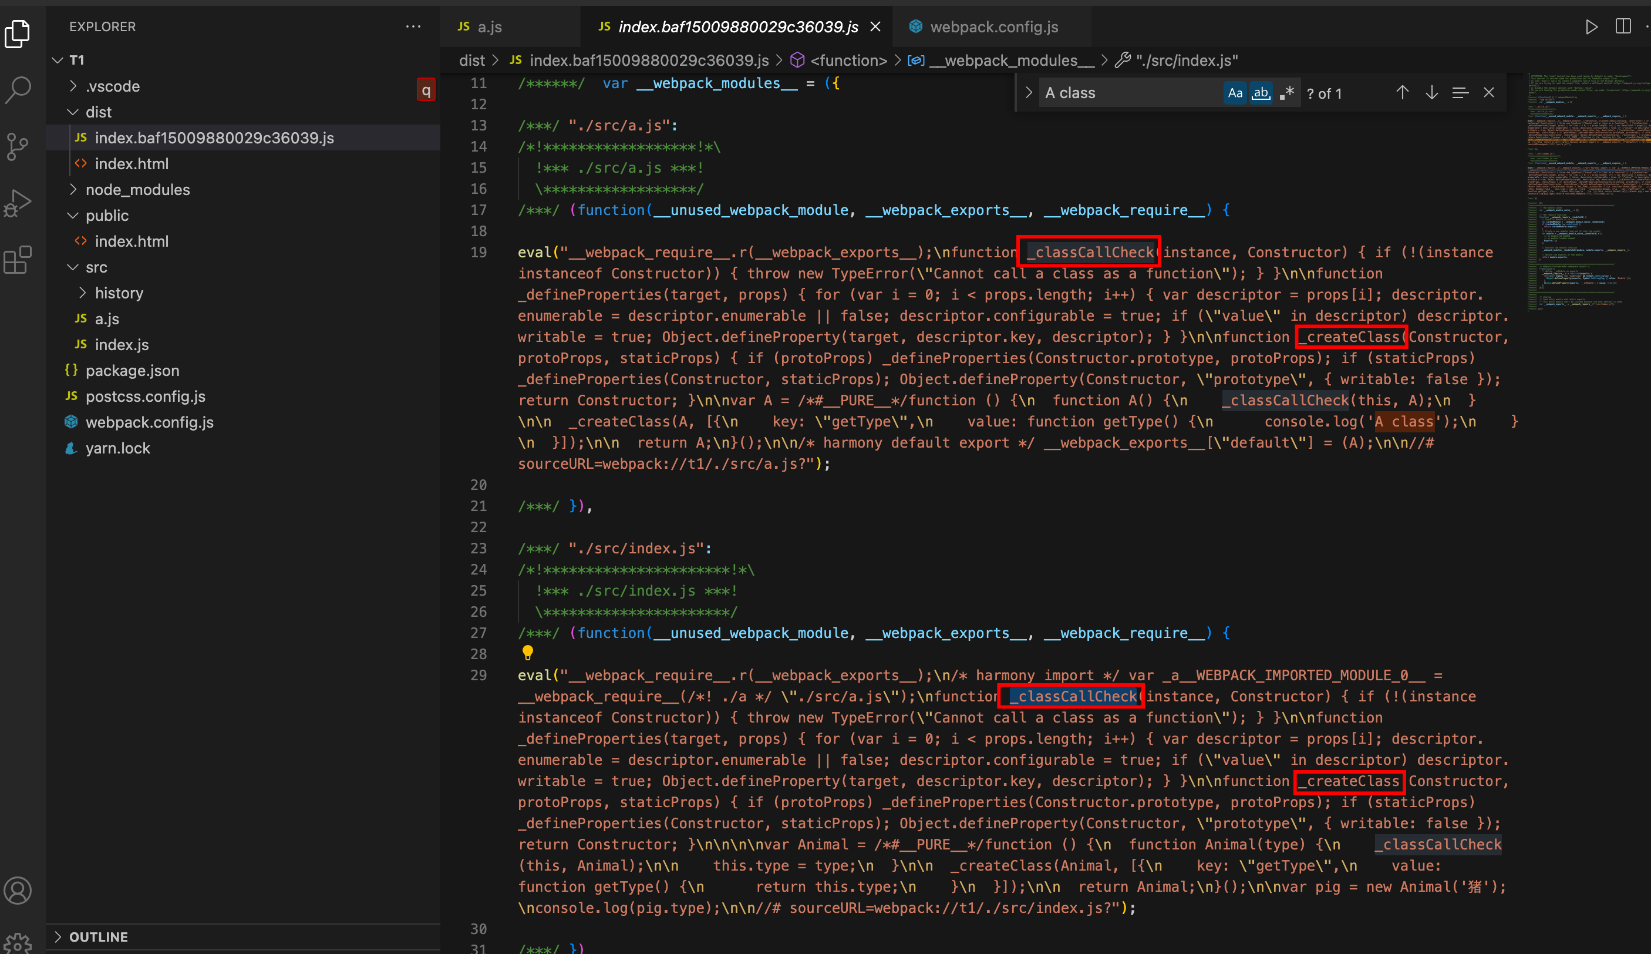Toggle Use Regular Expression in find
1651x954 pixels.
[1286, 92]
